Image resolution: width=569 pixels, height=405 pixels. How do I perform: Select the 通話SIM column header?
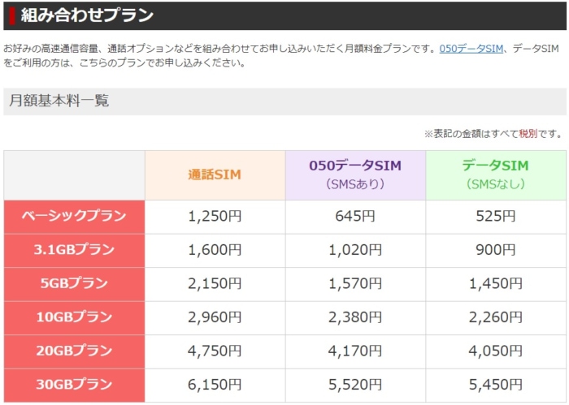click(x=215, y=175)
